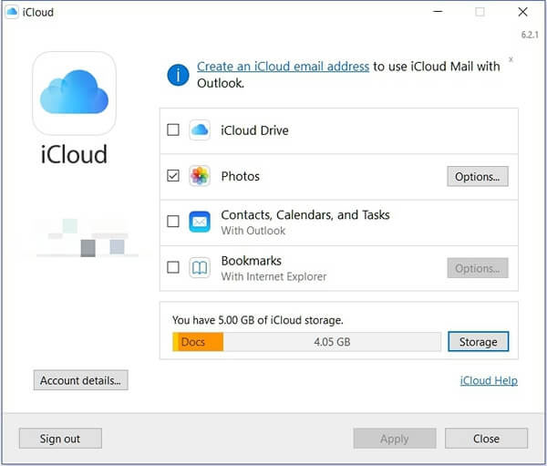Open Create an iCloud email address link
This screenshot has width=547, height=466.
click(x=283, y=67)
